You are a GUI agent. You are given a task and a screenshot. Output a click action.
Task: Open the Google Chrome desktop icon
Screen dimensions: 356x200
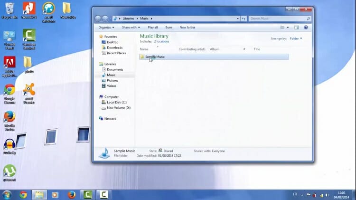(x=9, y=94)
